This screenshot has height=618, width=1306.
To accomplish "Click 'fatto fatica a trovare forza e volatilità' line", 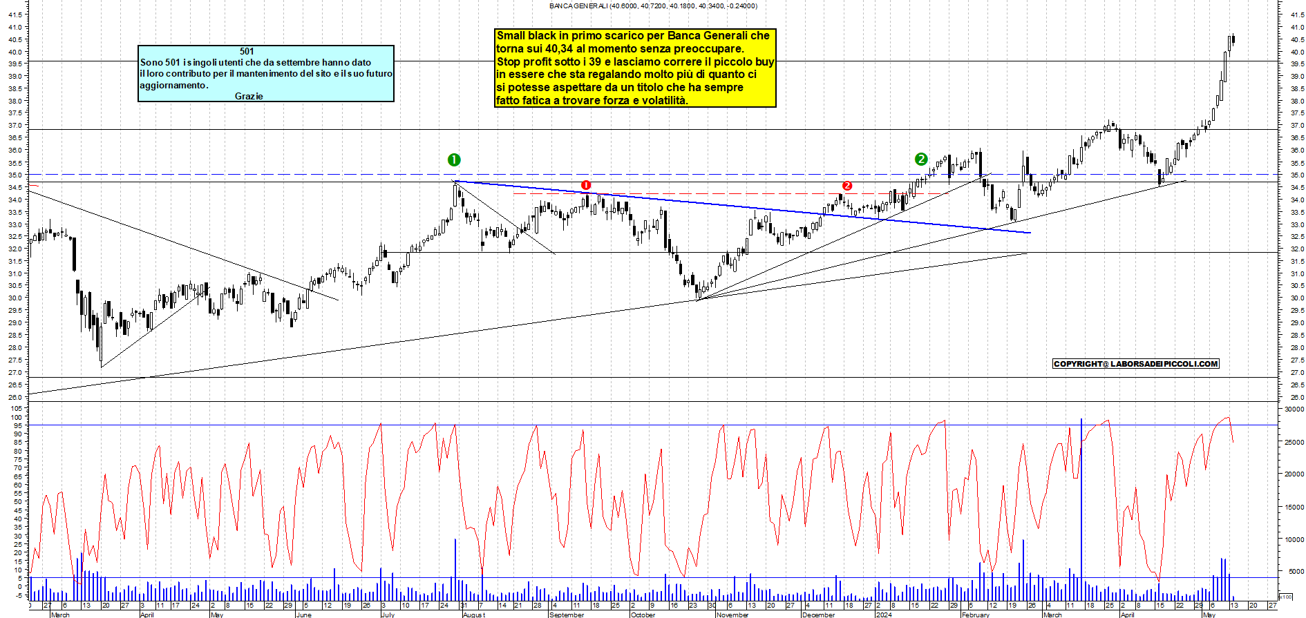I will (592, 101).
